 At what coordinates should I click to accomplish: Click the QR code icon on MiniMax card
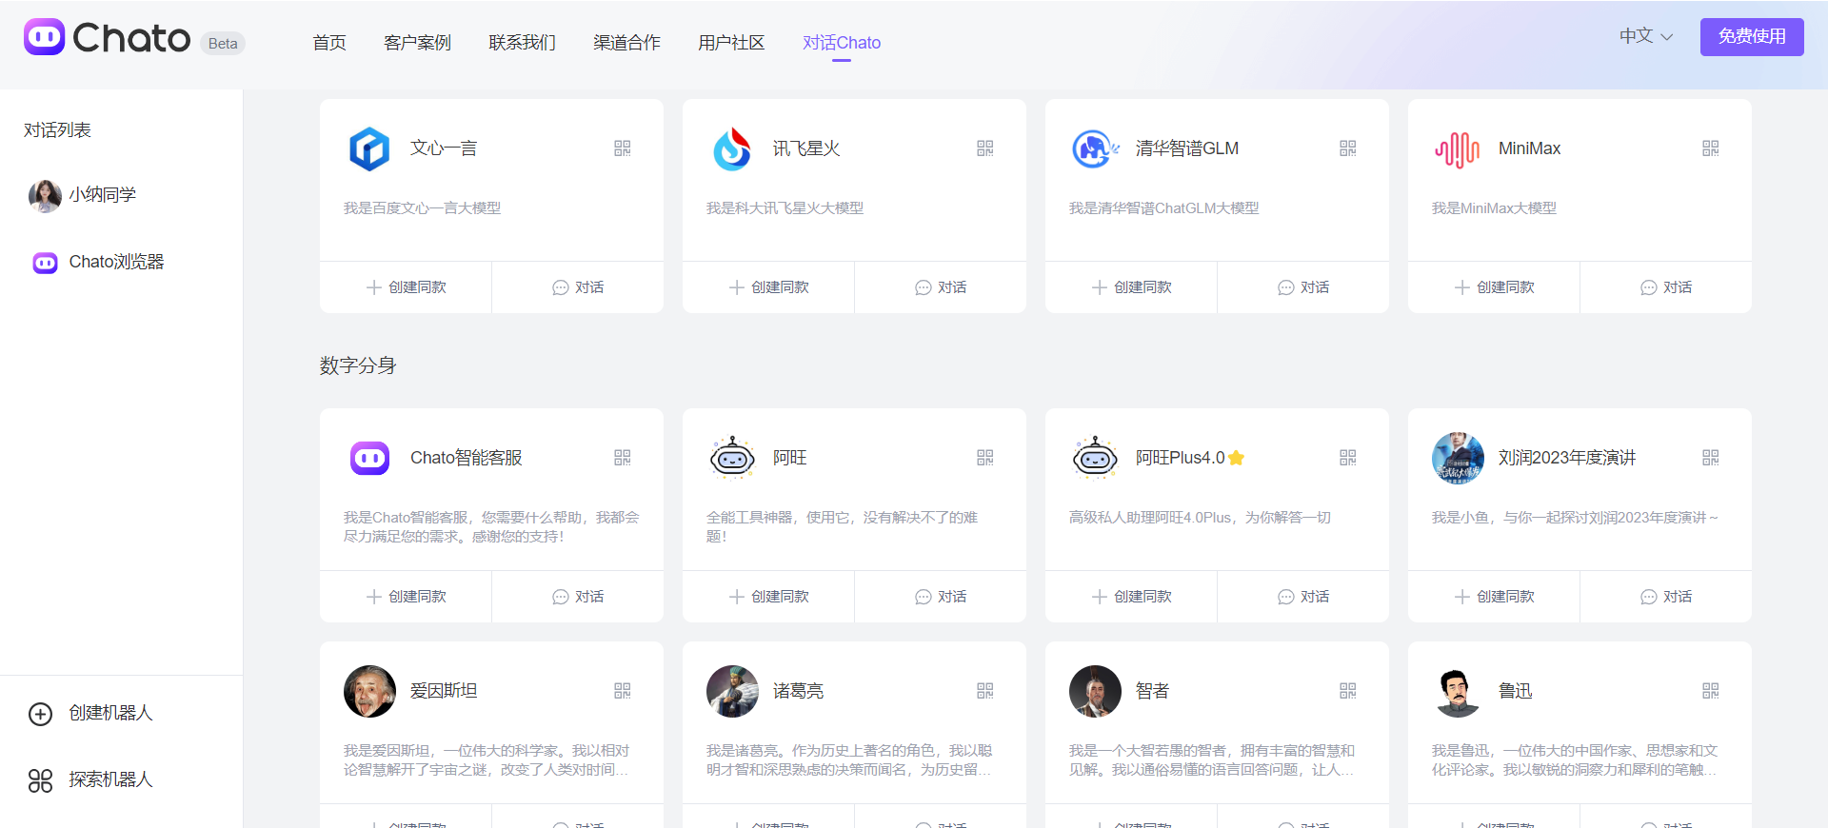(1711, 148)
